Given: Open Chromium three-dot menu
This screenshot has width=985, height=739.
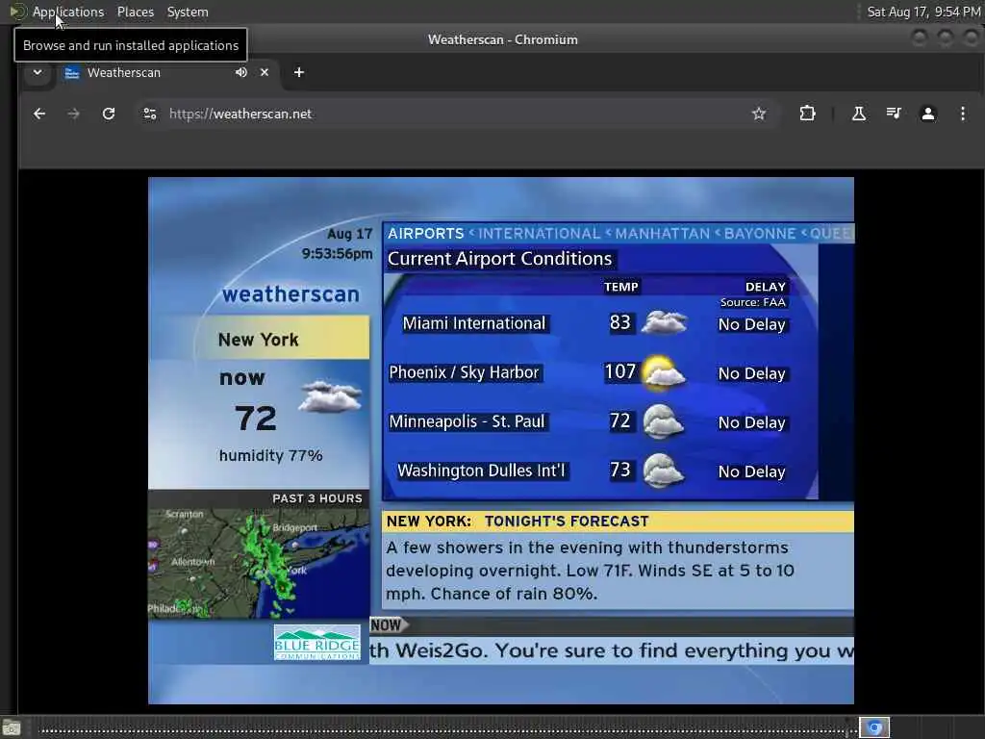Looking at the screenshot, I should point(962,114).
